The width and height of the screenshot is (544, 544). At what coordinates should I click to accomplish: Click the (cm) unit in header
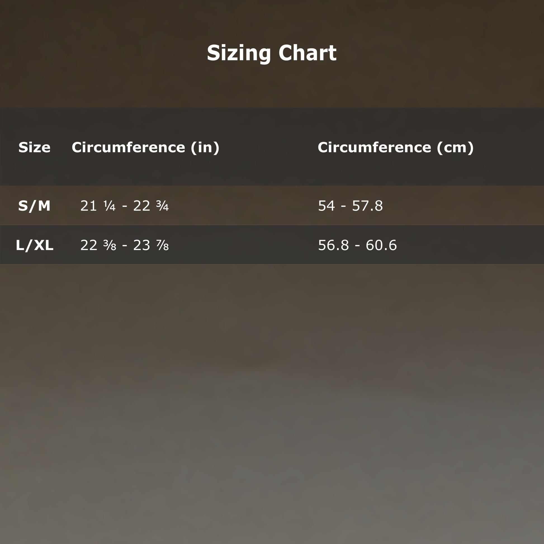coord(455,147)
